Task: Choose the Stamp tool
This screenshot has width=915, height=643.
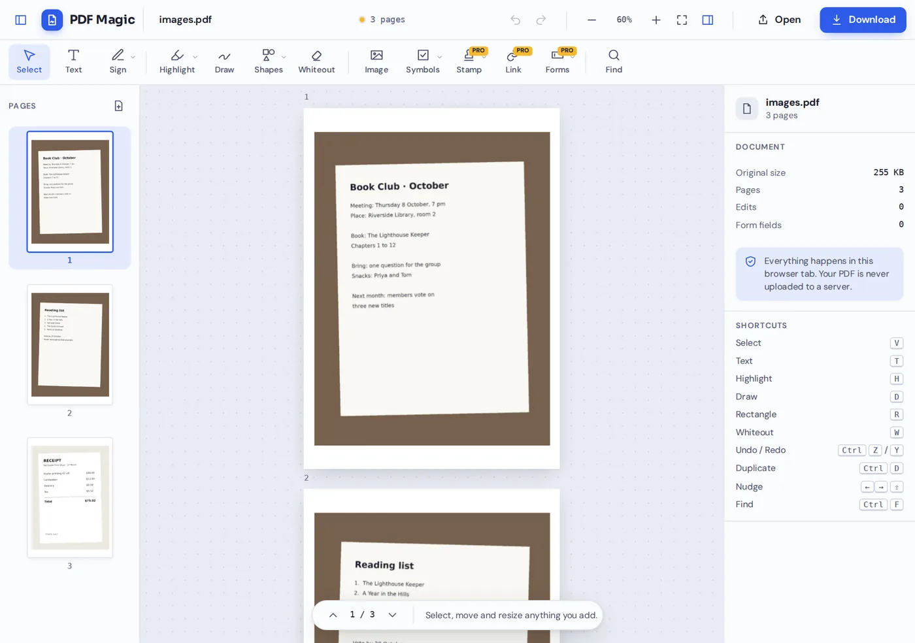Action: click(x=469, y=61)
